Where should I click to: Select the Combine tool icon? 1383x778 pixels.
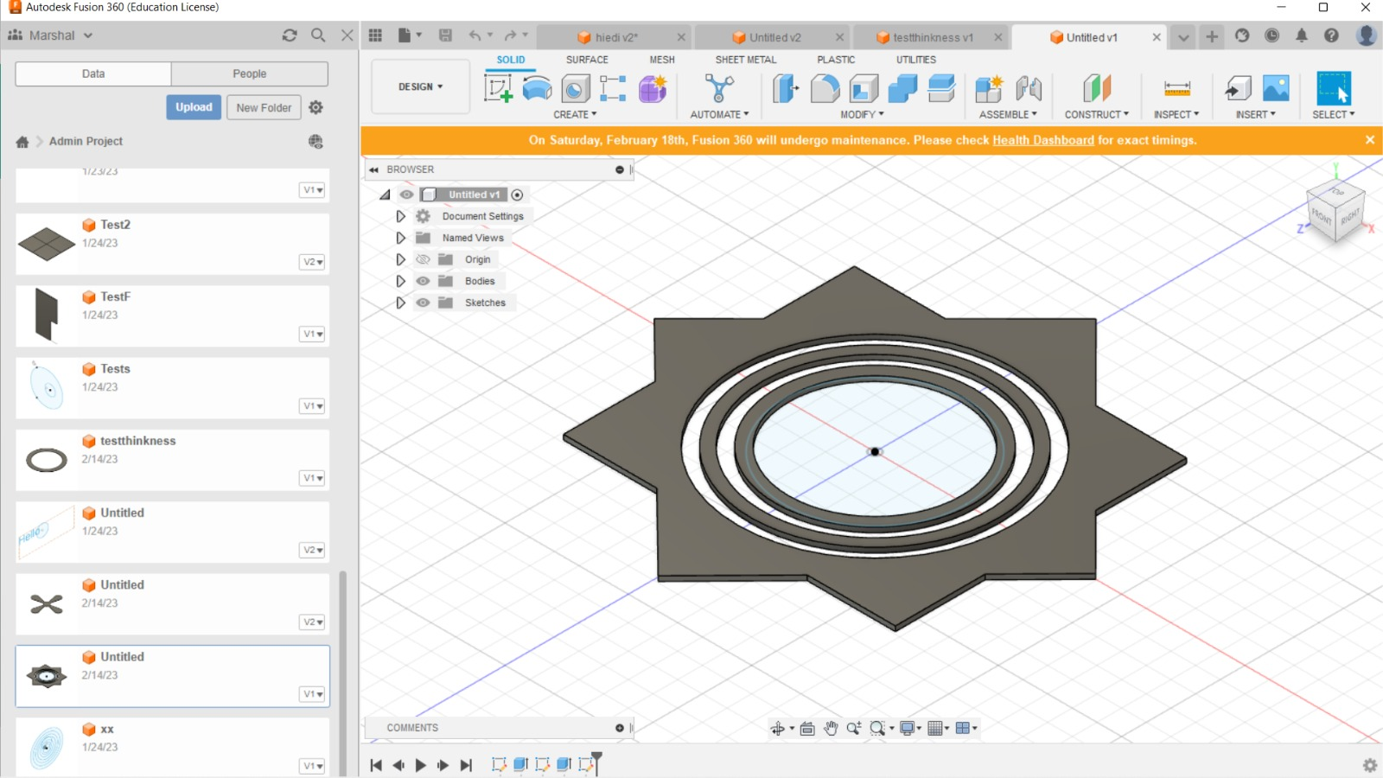tap(902, 88)
